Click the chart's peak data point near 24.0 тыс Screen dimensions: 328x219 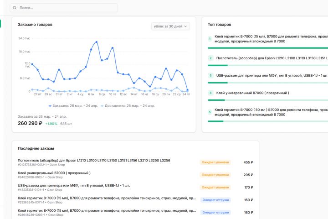[97, 42]
